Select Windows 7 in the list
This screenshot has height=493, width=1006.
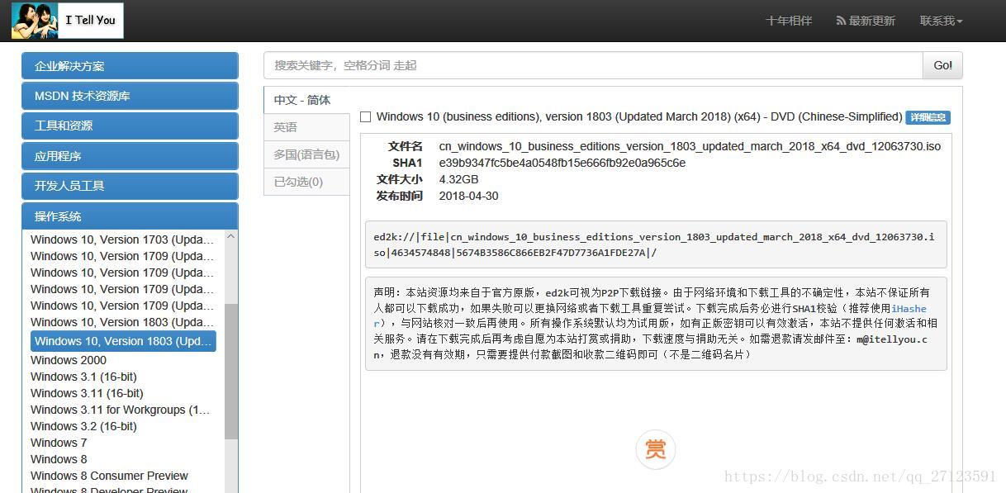(x=59, y=443)
